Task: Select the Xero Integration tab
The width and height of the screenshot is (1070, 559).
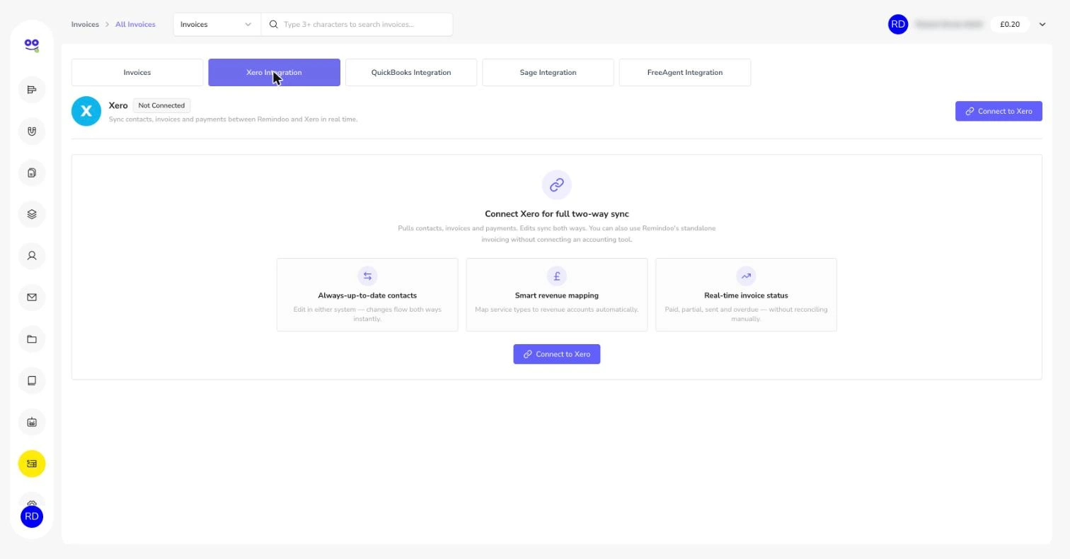Action: click(274, 73)
